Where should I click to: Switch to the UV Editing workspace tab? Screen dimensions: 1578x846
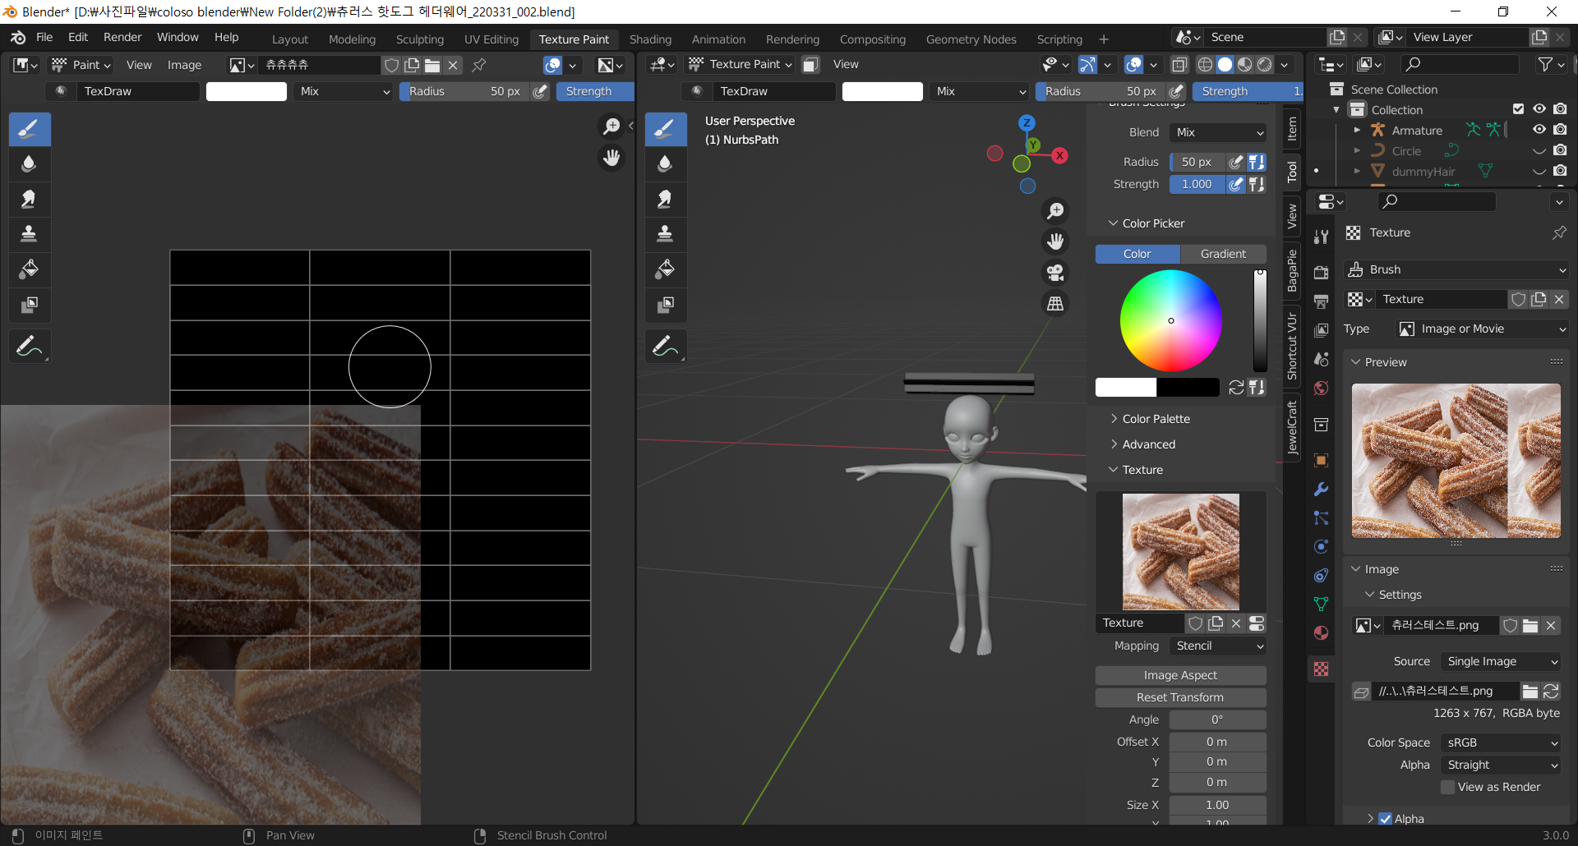click(491, 39)
